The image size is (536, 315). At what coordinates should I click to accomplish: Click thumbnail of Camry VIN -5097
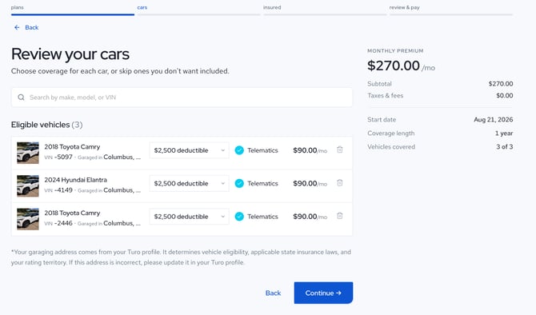pyautogui.click(x=28, y=153)
